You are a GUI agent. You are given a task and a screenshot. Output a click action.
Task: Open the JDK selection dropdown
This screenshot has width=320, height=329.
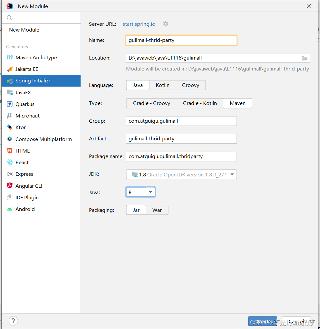pos(232,174)
